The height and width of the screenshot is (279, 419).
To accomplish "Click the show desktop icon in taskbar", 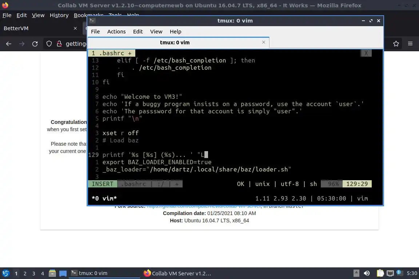I will pyautogui.click(x=63, y=273).
